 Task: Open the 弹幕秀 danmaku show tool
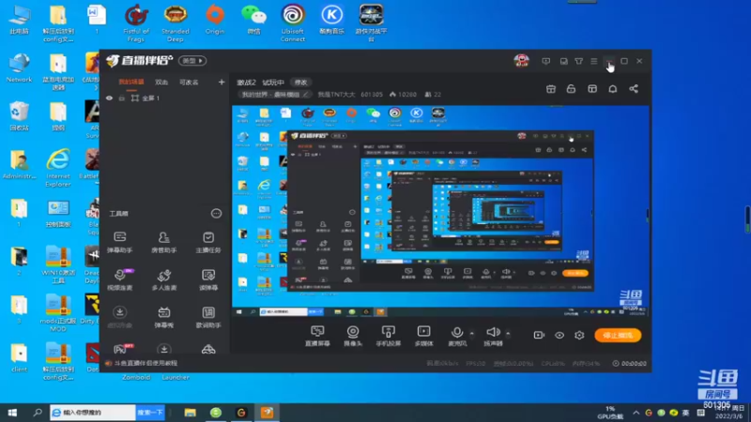pyautogui.click(x=163, y=317)
